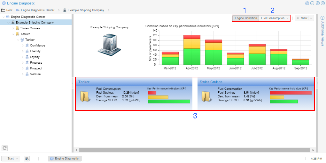Click the refresh icon at tree panel bottom

tap(4, 148)
